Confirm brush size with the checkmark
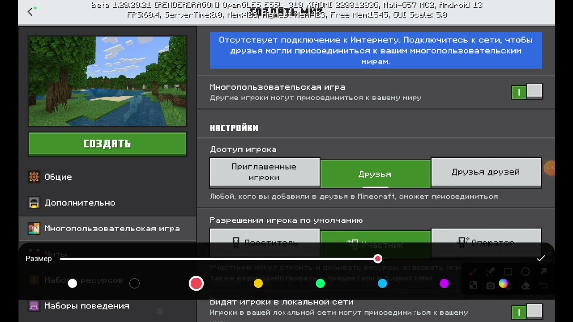Image resolution: width=573 pixels, height=322 pixels. [541, 258]
